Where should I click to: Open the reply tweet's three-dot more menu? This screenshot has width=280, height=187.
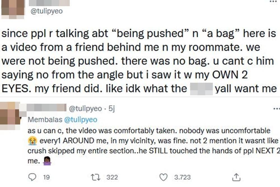click(276, 108)
